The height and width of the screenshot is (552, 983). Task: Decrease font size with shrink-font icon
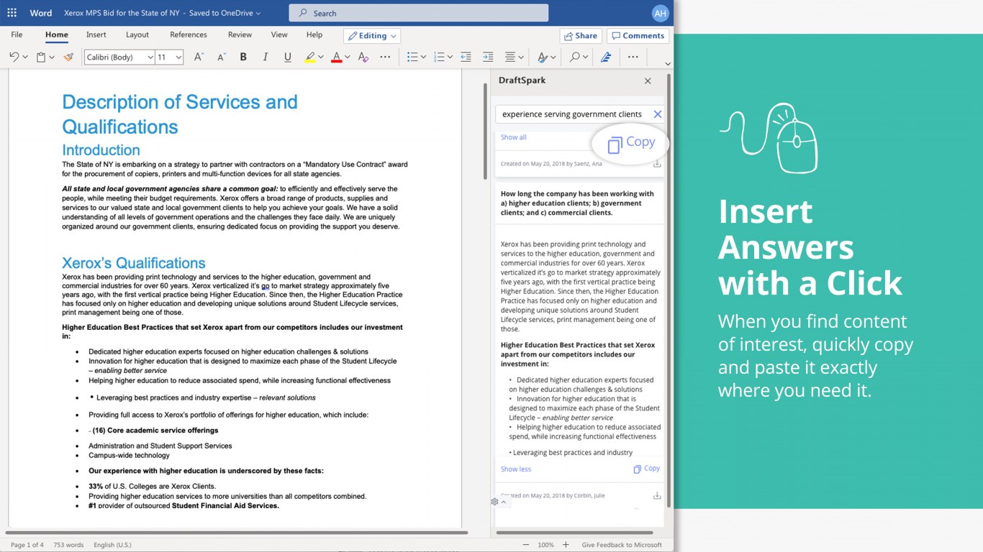(221, 57)
